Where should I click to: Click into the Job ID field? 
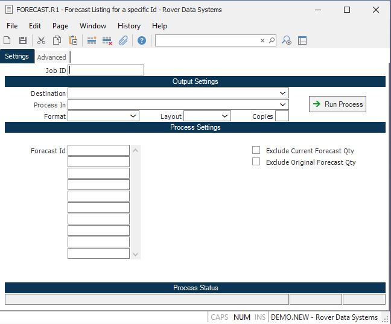pyautogui.click(x=106, y=70)
